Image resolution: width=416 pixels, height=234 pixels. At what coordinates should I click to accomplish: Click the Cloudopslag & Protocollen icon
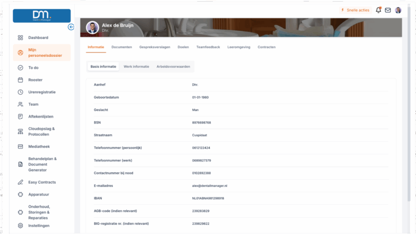click(x=21, y=132)
